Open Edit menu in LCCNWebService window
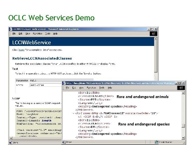Viewport: 194px width, 145px height. pyautogui.click(x=20, y=34)
